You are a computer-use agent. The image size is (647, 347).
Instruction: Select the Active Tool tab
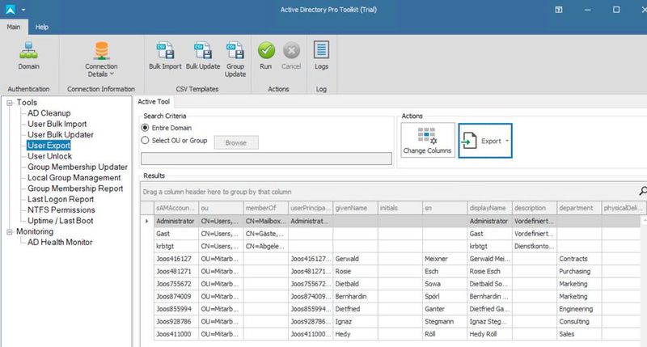point(154,101)
